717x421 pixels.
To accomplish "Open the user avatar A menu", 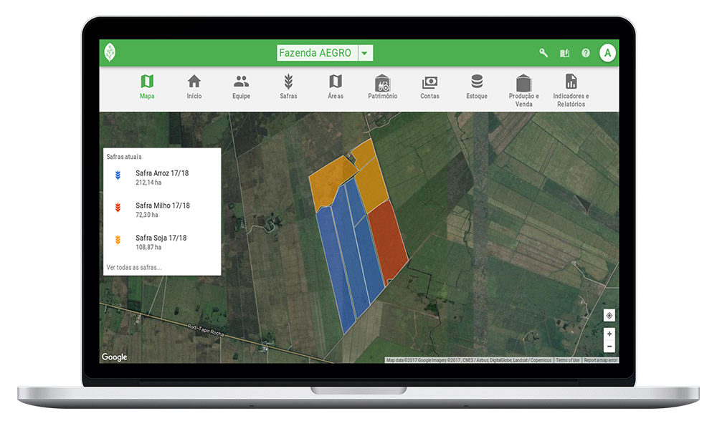I will tap(608, 53).
